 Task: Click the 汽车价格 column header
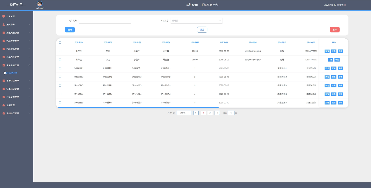click(x=195, y=43)
